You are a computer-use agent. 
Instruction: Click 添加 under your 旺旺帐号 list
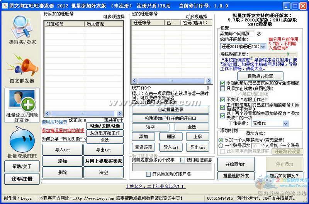coord(143,137)
